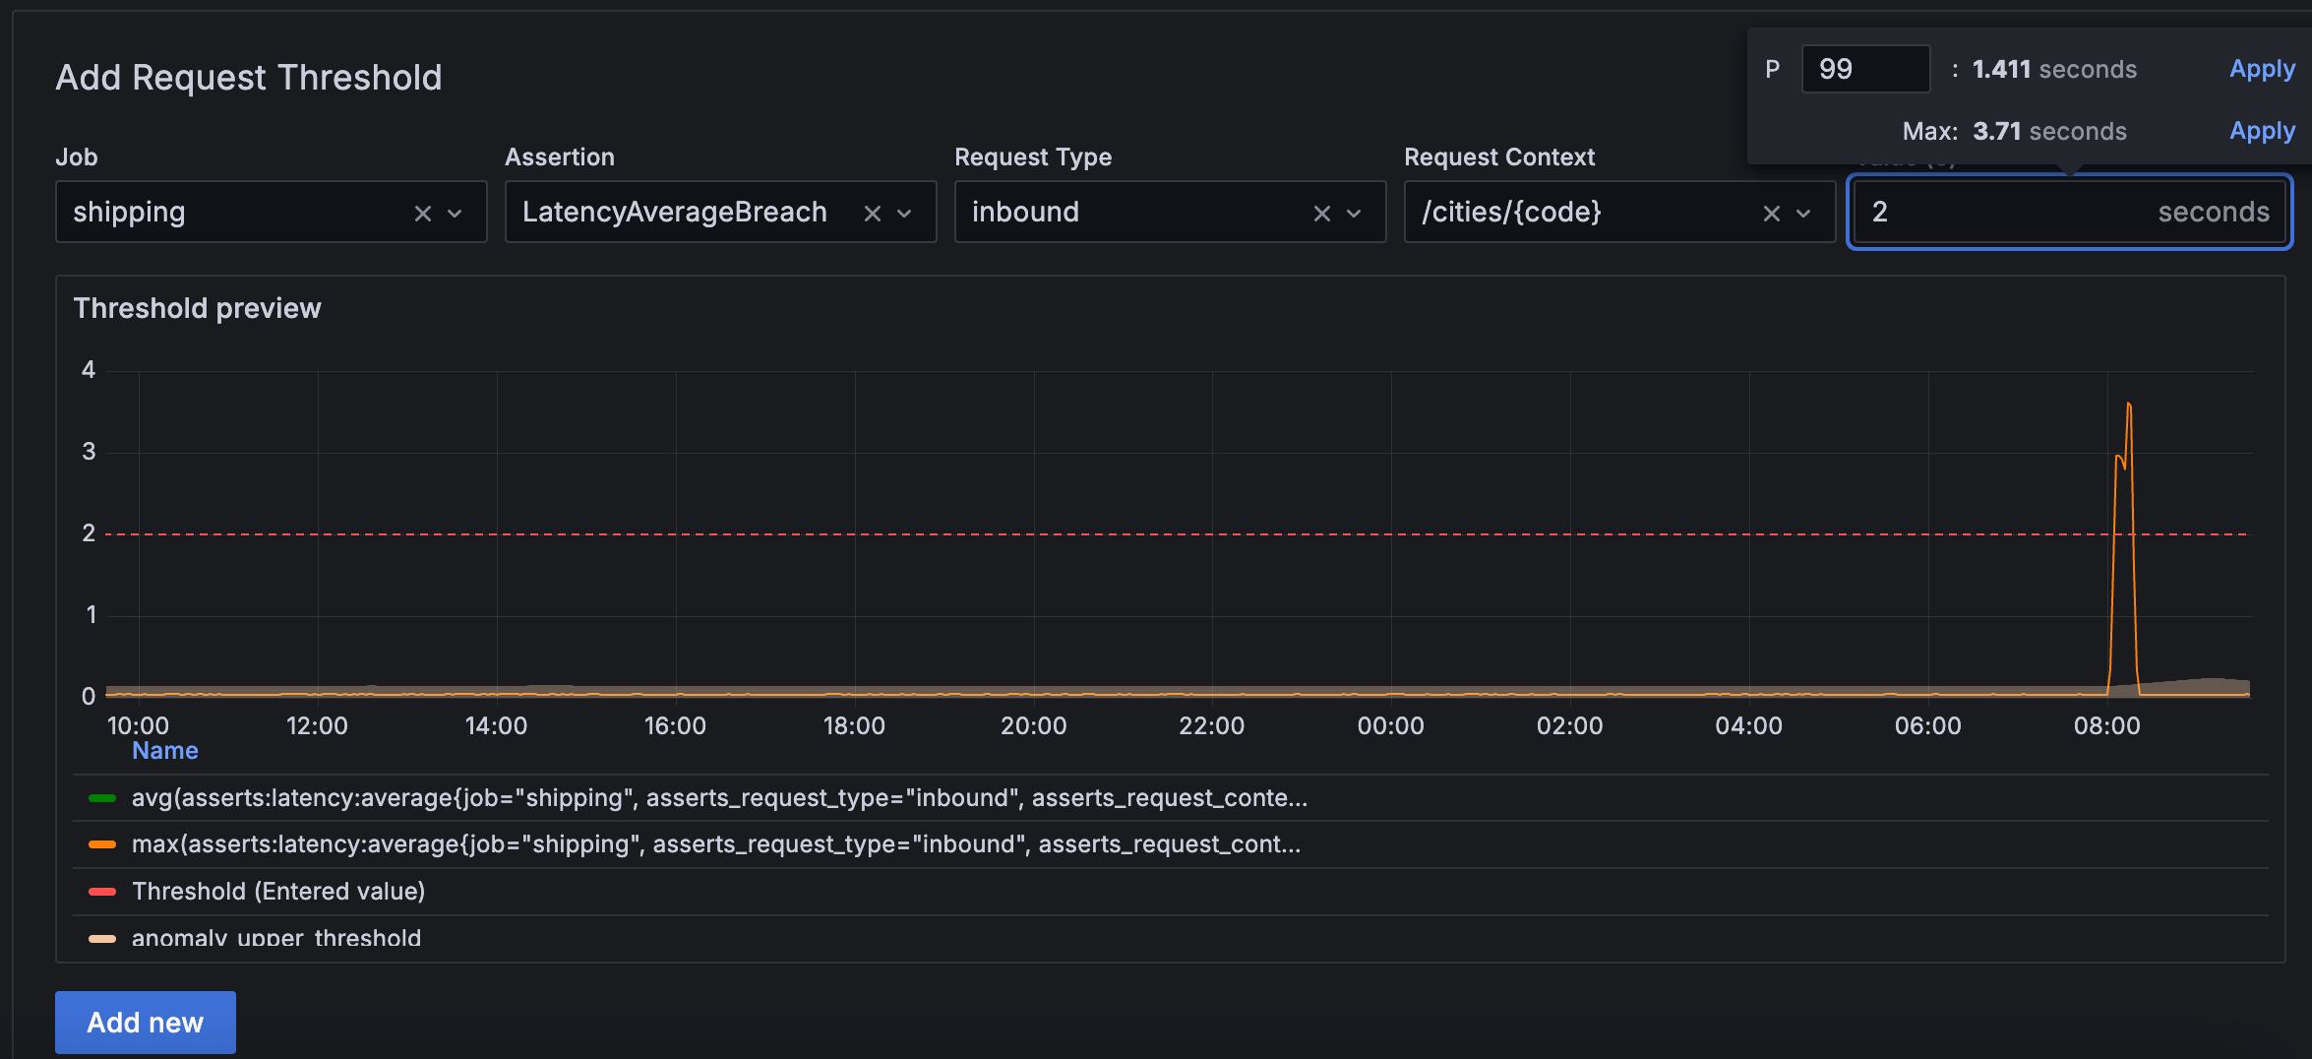Open the Request Type dropdown

1354,212
